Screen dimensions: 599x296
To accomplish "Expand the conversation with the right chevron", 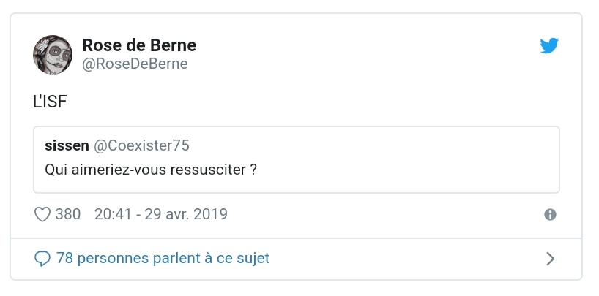I will point(551,258).
